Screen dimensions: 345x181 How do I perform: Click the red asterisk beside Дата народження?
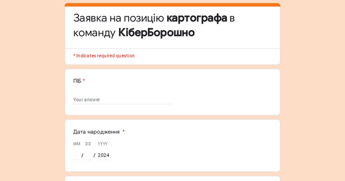tap(124, 132)
